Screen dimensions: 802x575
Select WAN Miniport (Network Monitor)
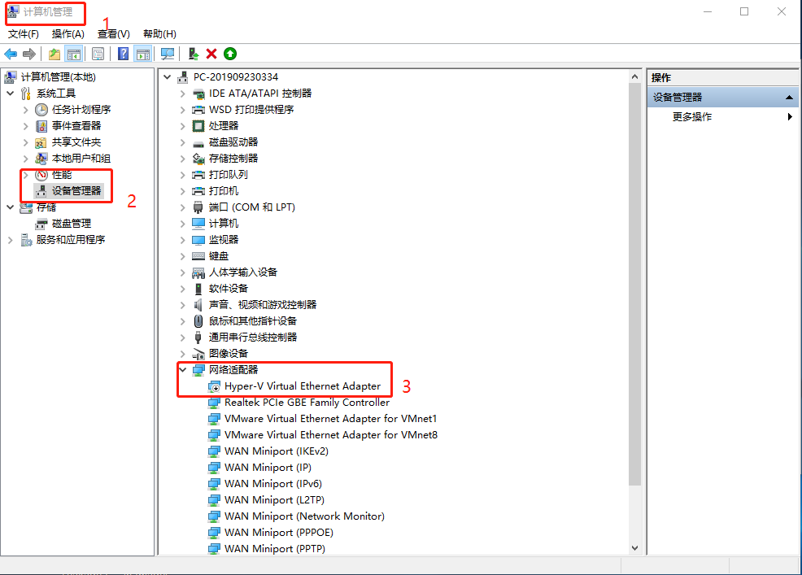point(304,516)
